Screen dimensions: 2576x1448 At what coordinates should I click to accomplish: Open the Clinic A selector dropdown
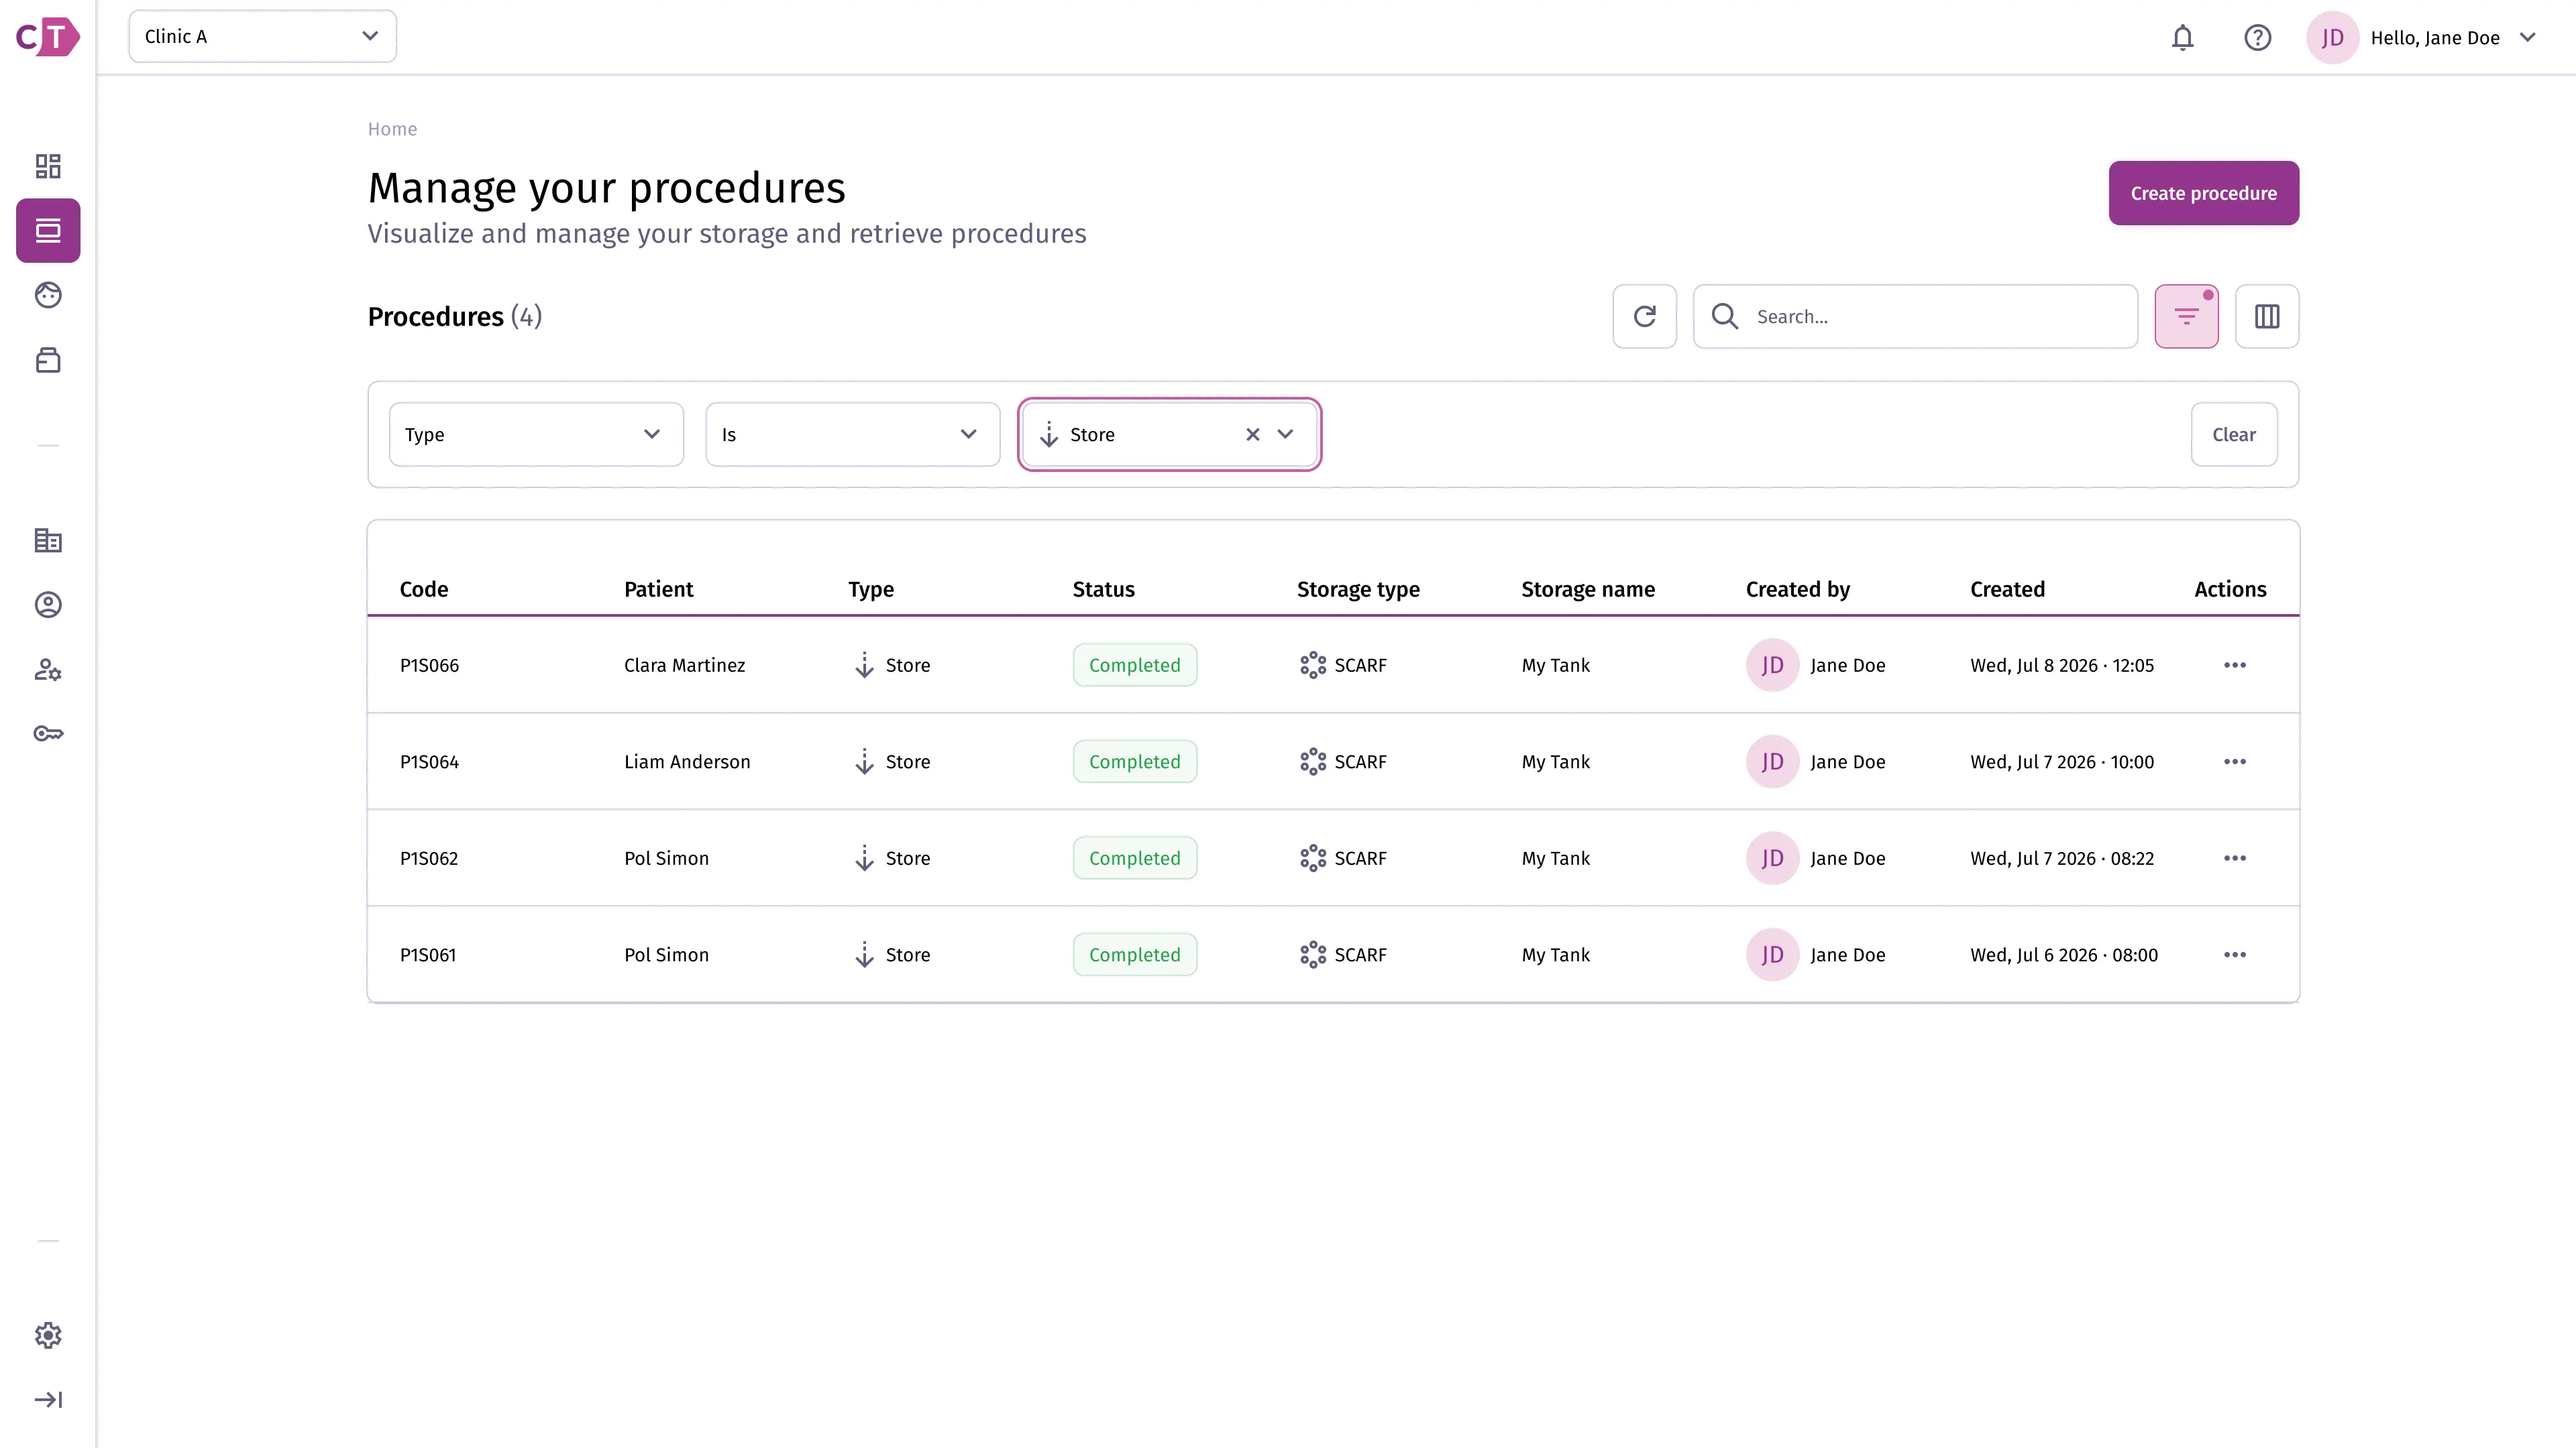pos(263,36)
